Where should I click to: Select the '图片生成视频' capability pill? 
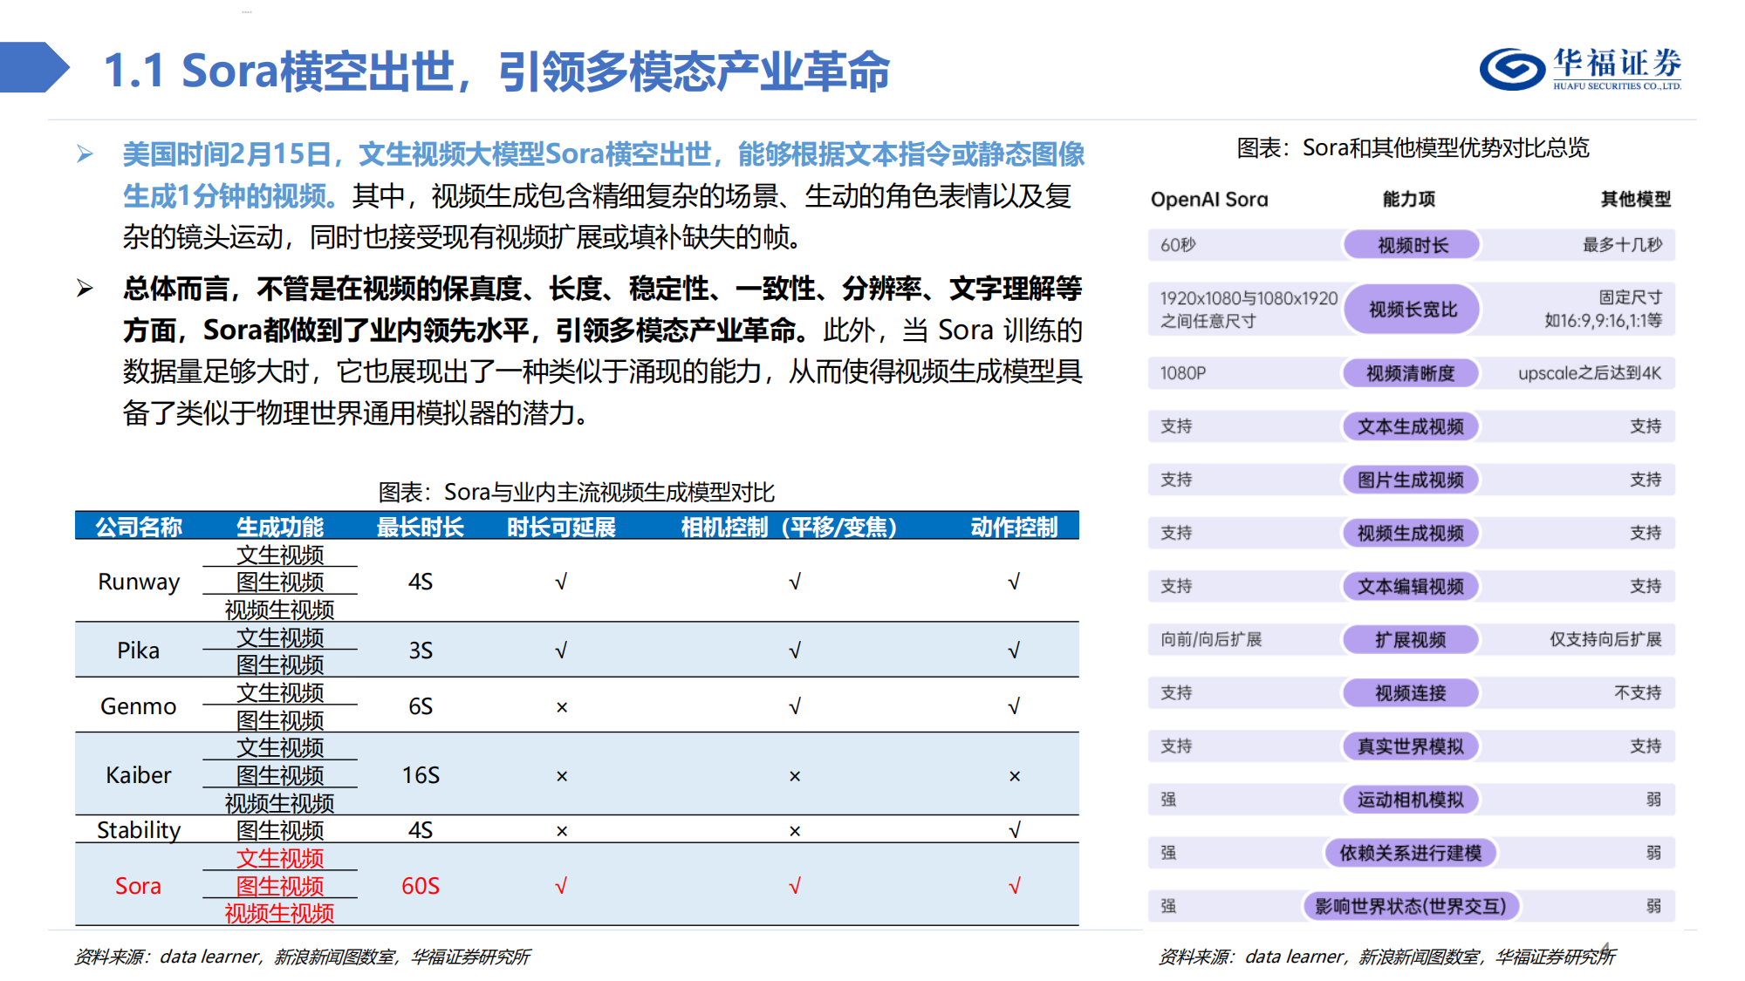[1411, 480]
